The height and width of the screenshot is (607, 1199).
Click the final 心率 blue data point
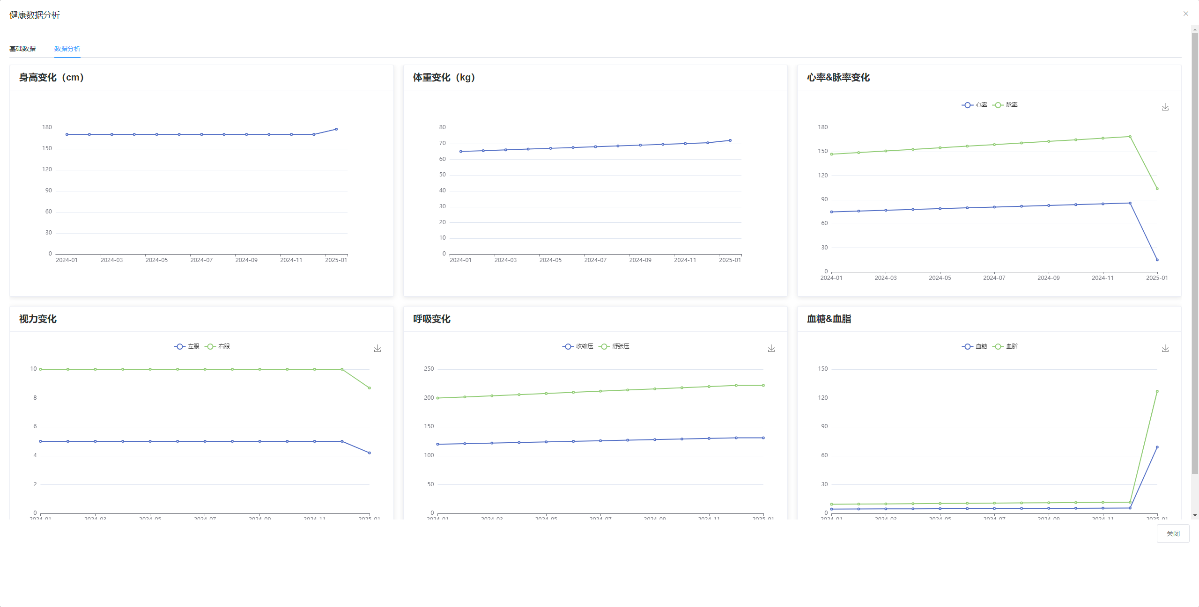(x=1157, y=260)
